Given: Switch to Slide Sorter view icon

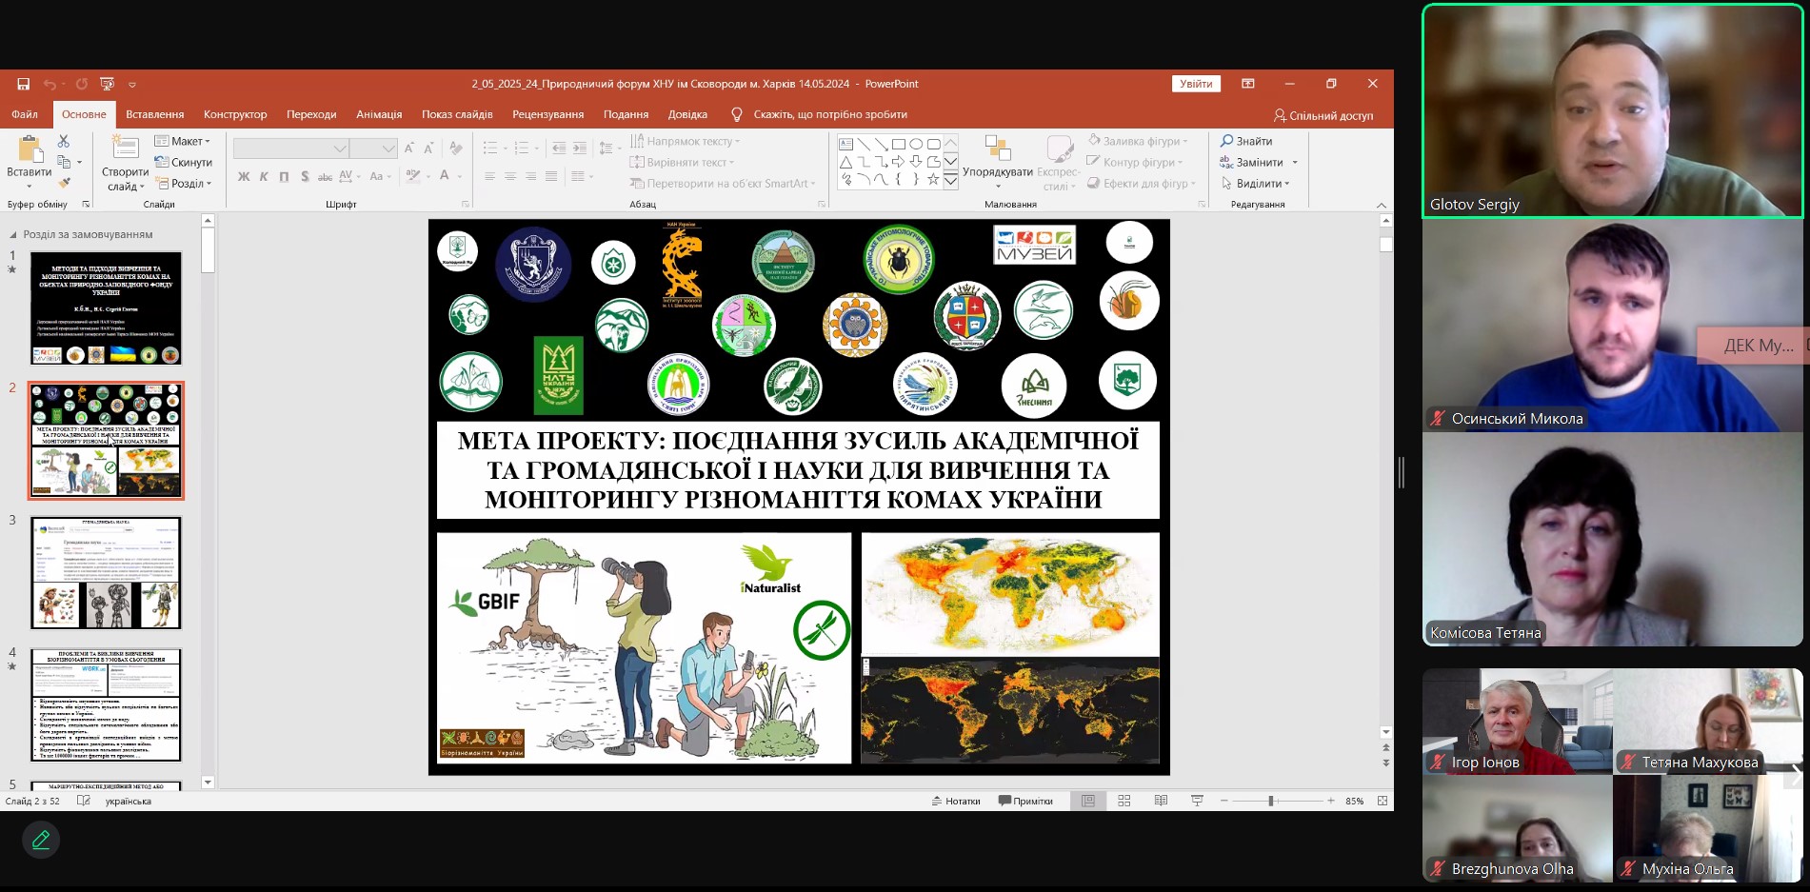Looking at the screenshot, I should point(1124,802).
